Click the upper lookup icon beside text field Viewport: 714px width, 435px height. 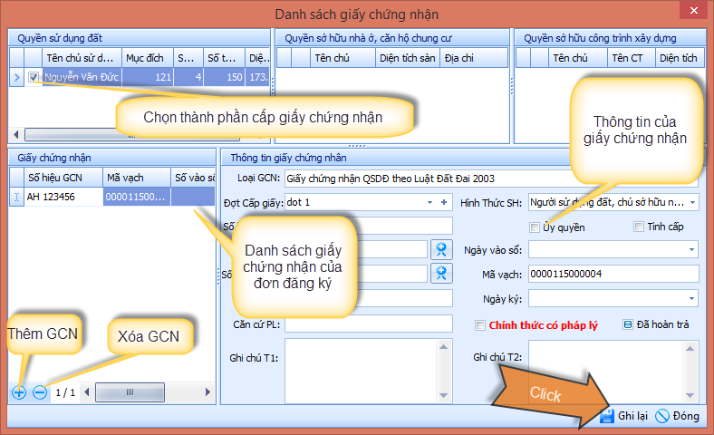(x=441, y=249)
